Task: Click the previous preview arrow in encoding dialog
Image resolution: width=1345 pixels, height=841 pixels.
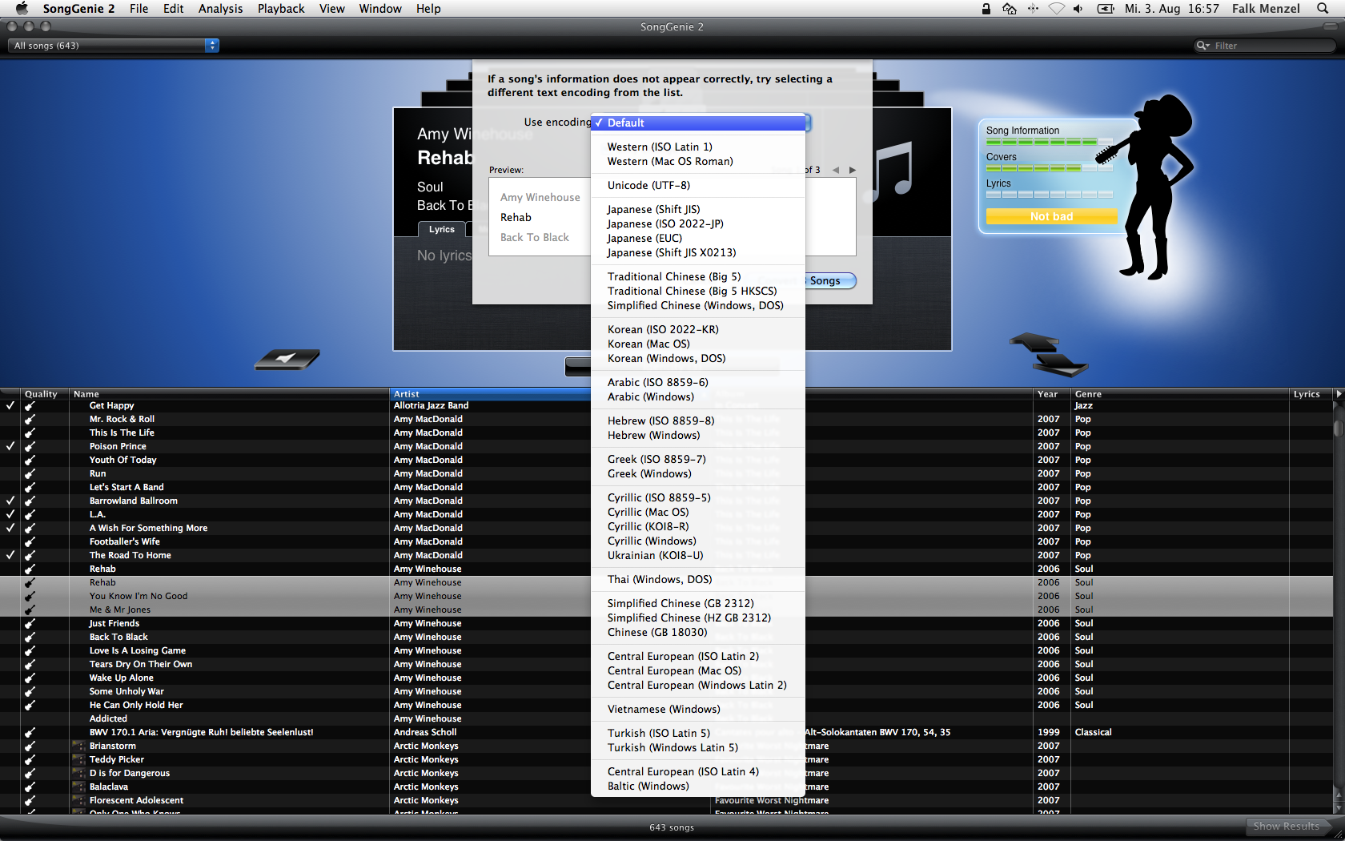Action: point(836,170)
